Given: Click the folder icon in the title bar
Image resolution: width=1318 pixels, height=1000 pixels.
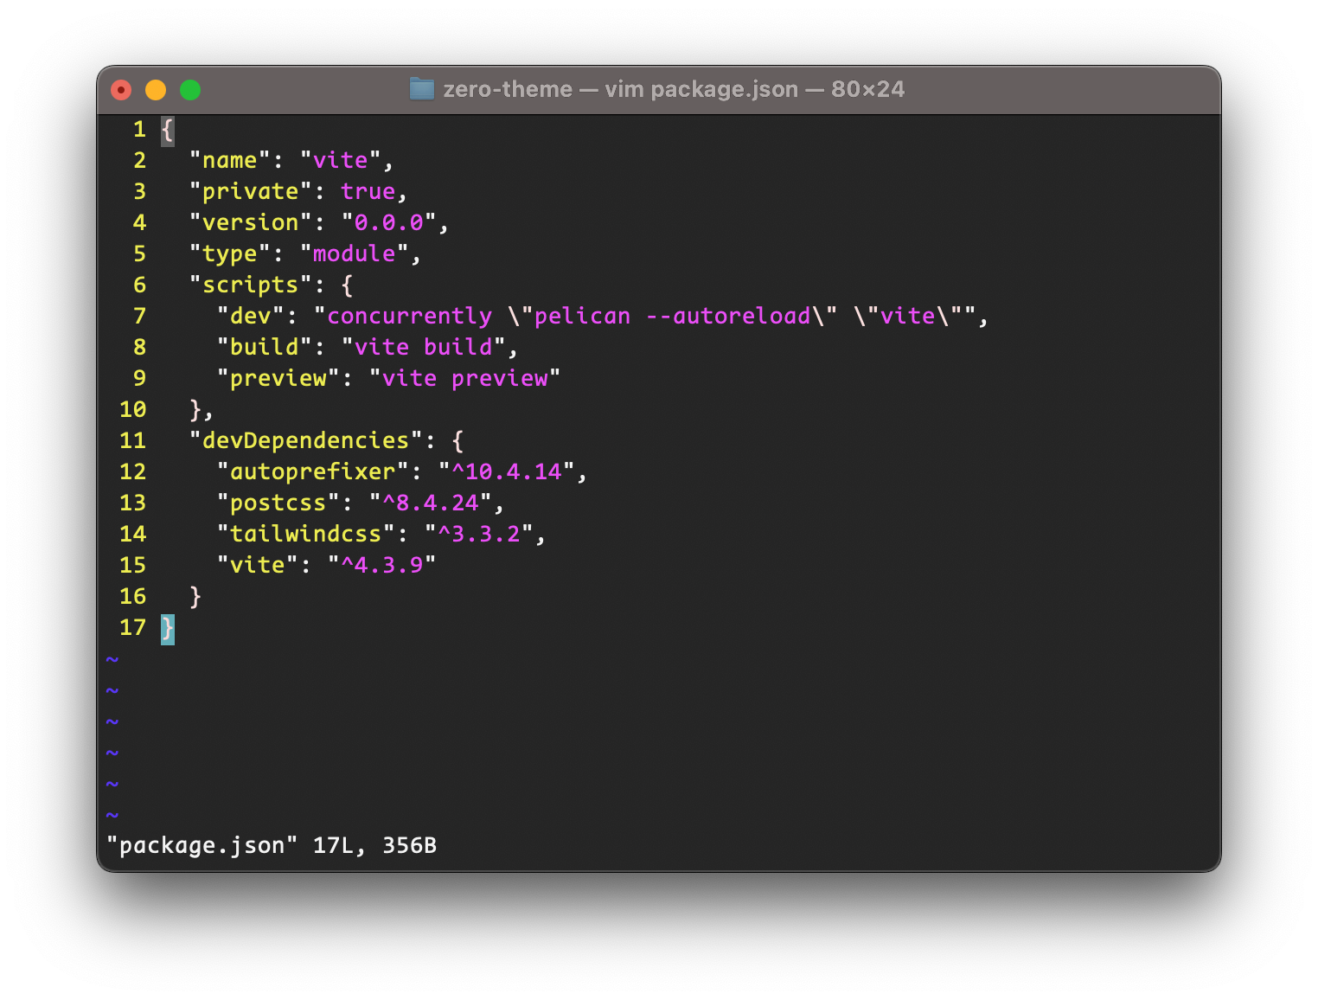Looking at the screenshot, I should click(421, 89).
